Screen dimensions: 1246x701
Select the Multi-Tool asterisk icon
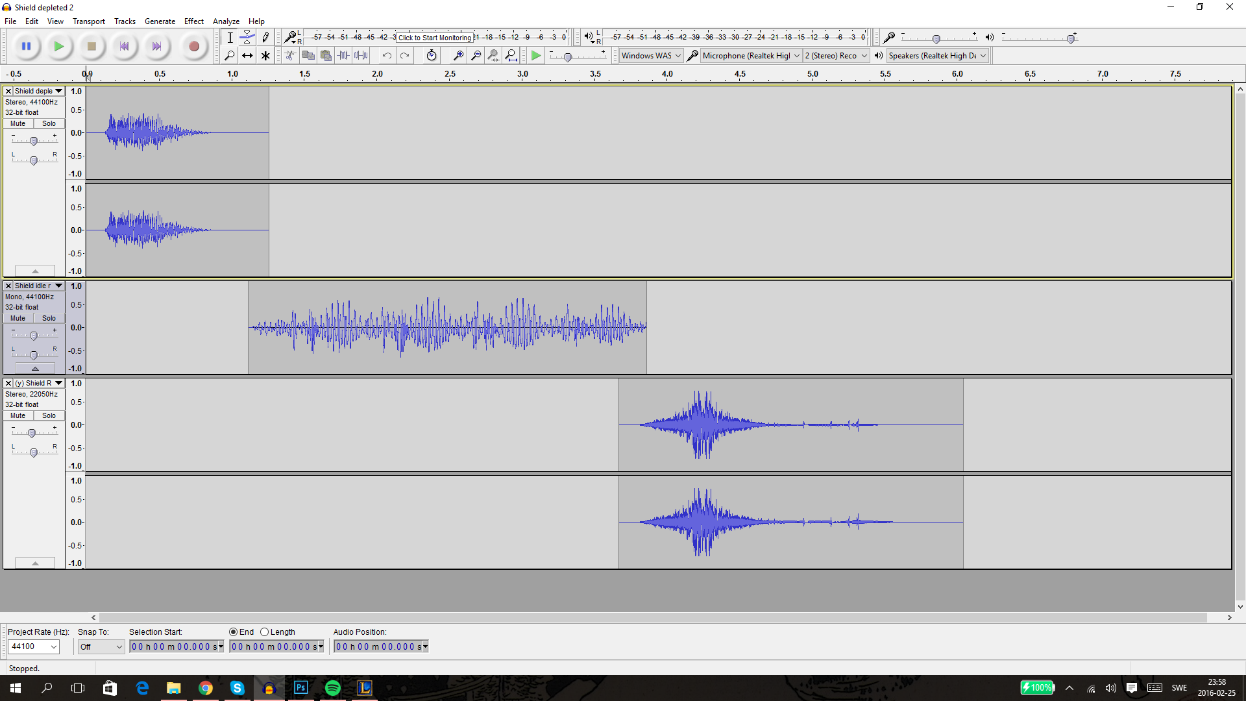click(x=265, y=56)
